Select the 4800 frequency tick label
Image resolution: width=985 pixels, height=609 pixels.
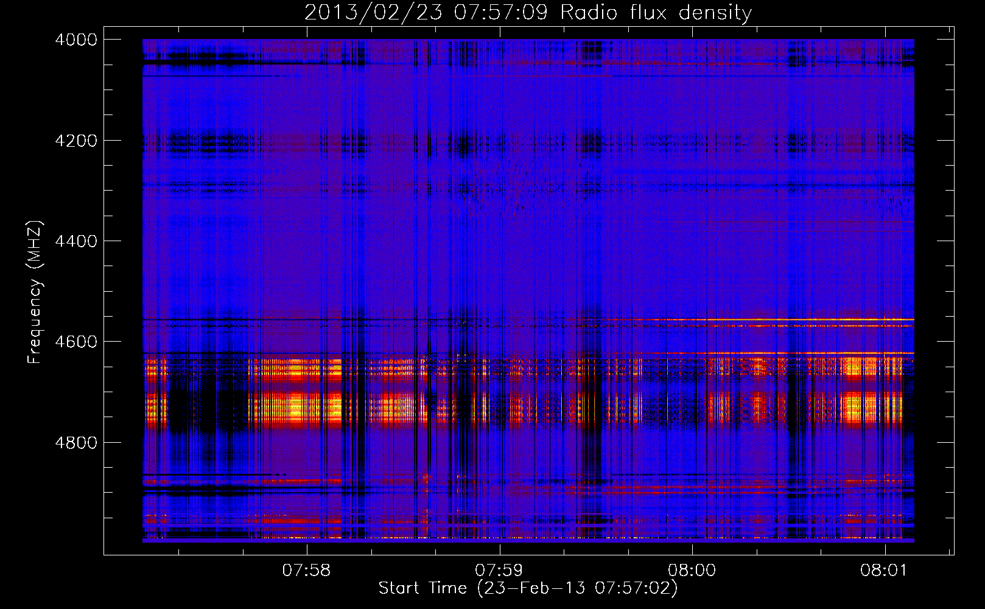click(76, 443)
